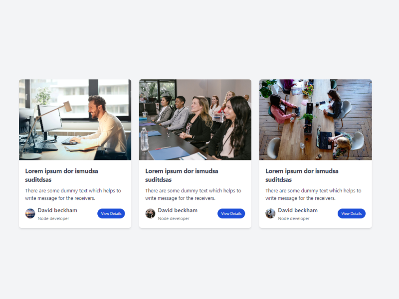Open the photo of man at computer
Screen dimensions: 399x299
coord(75,120)
